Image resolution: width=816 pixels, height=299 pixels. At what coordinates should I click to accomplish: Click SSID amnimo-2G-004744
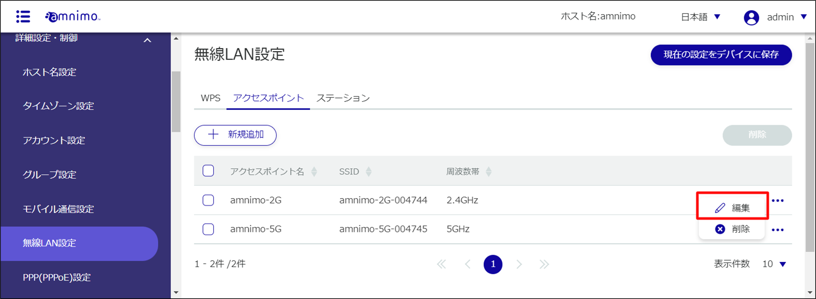pyautogui.click(x=383, y=200)
